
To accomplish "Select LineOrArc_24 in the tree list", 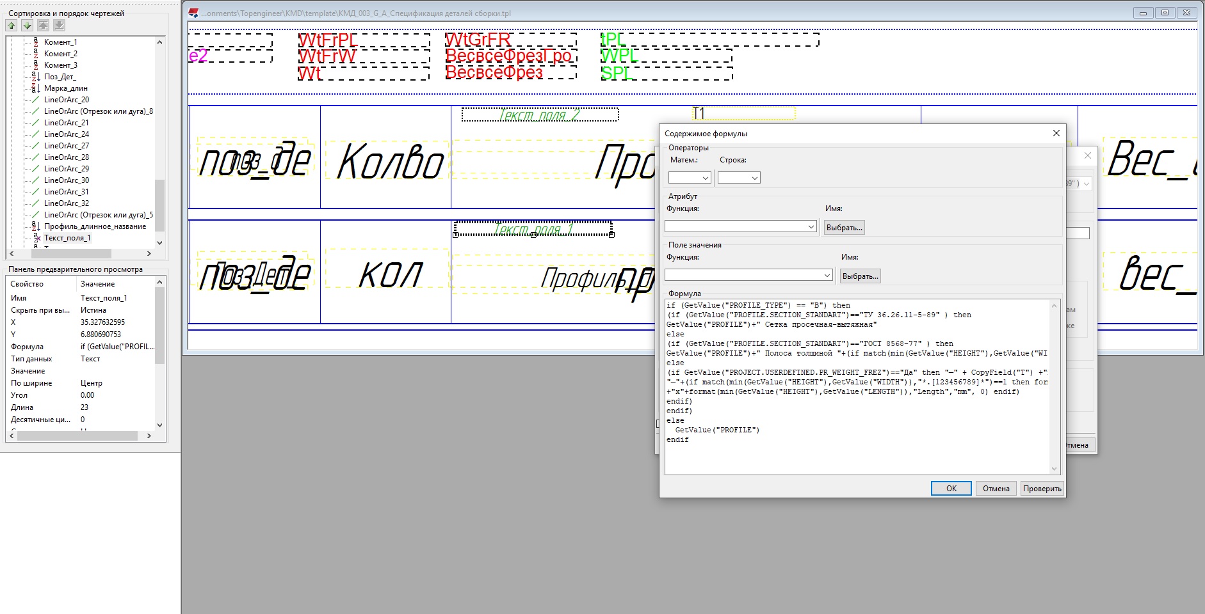I will pos(66,134).
